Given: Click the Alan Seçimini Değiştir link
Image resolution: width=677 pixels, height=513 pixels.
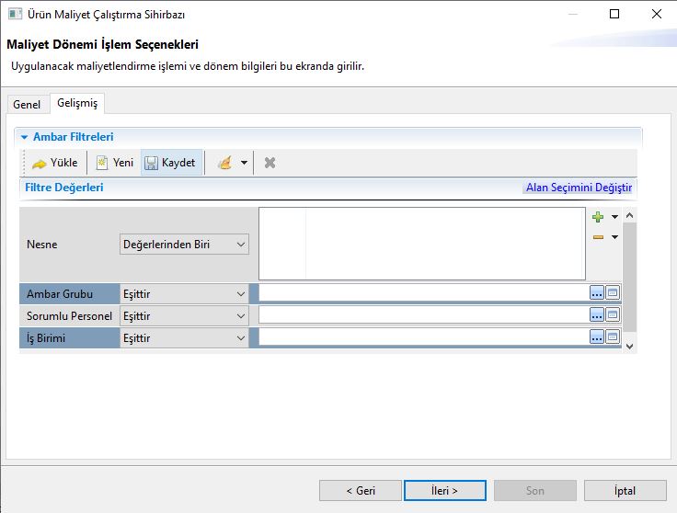Looking at the screenshot, I should click(x=578, y=188).
